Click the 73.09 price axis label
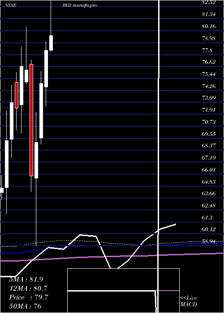The image size is (224, 313). (x=209, y=98)
